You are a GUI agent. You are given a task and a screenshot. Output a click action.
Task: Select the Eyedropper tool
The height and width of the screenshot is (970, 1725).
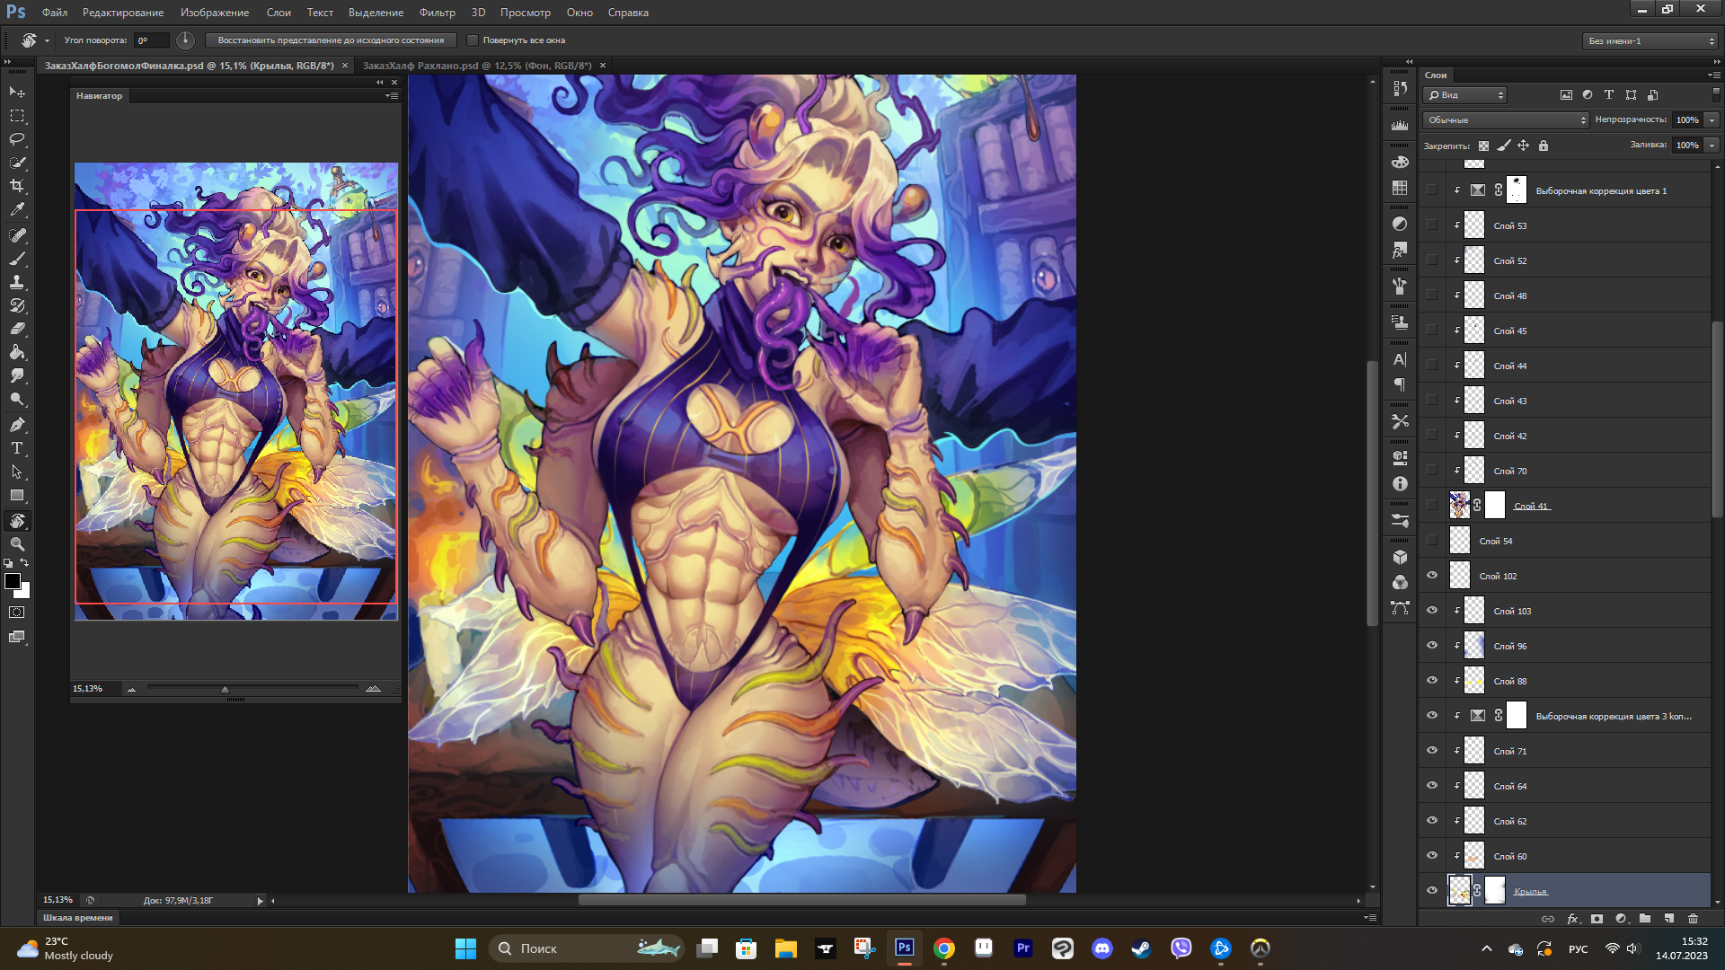tap(17, 209)
